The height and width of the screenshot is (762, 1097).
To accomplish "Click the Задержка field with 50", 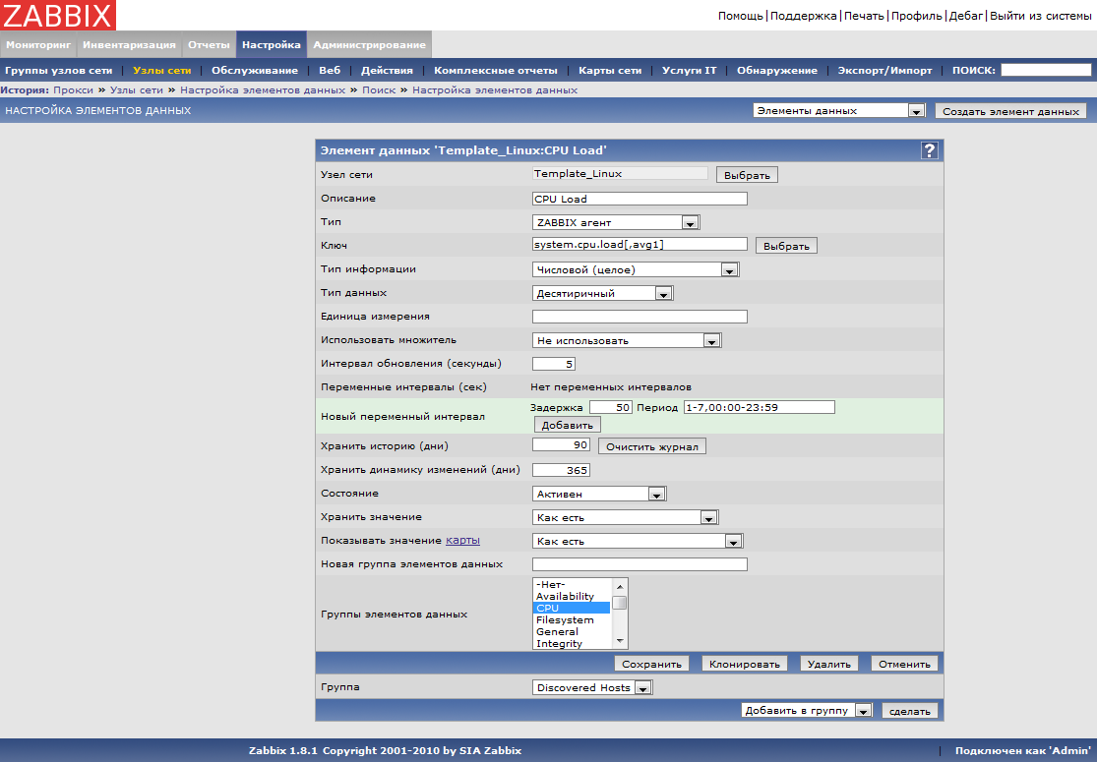I will (611, 408).
